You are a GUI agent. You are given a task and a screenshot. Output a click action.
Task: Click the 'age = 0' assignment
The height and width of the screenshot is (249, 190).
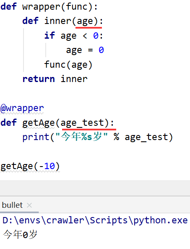click(x=85, y=50)
